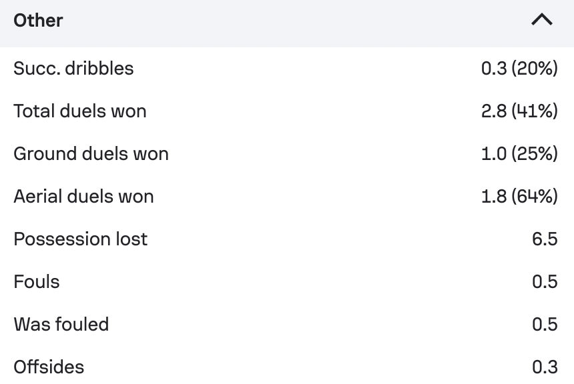Select the Total duels won row

click(287, 111)
